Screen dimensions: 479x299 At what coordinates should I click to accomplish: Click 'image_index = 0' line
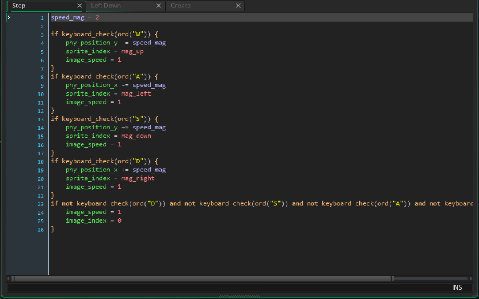point(94,221)
